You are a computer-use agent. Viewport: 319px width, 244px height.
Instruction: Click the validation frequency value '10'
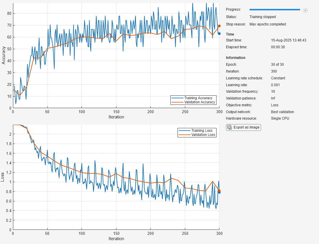273,91
